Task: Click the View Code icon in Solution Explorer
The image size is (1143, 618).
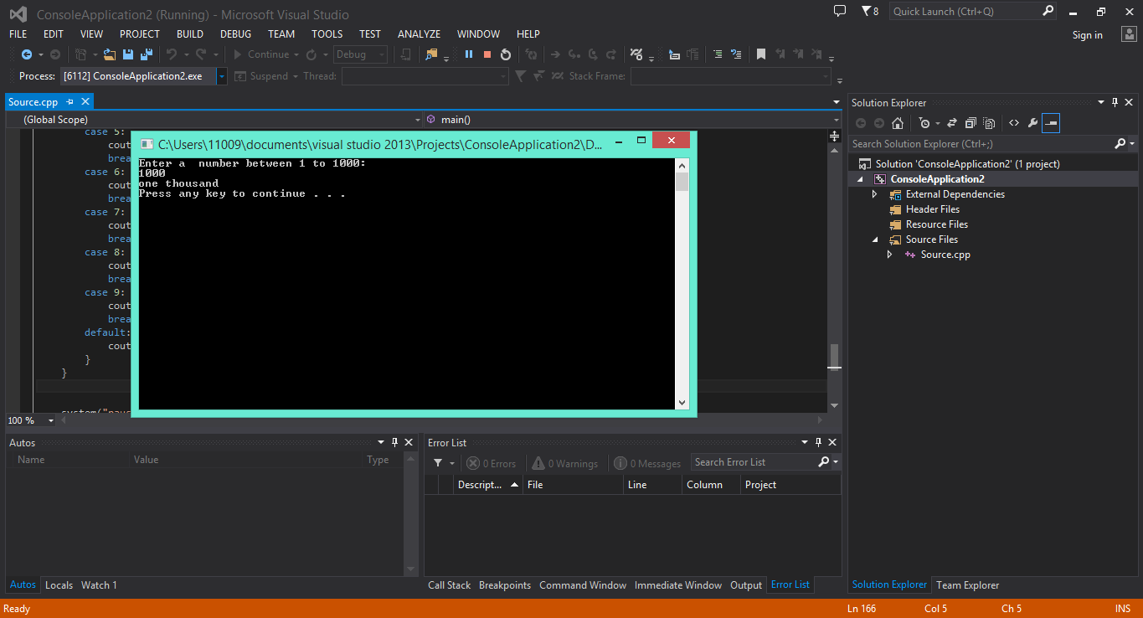Action: click(x=1013, y=123)
